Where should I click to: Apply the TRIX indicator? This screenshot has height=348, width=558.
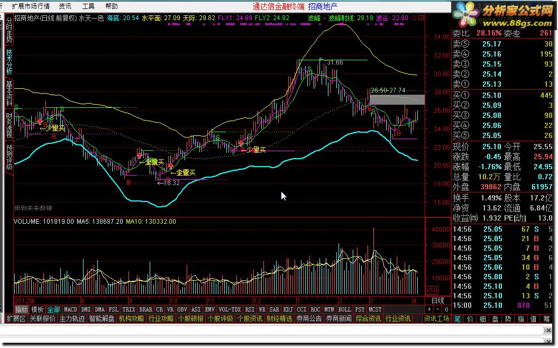[x=129, y=309]
